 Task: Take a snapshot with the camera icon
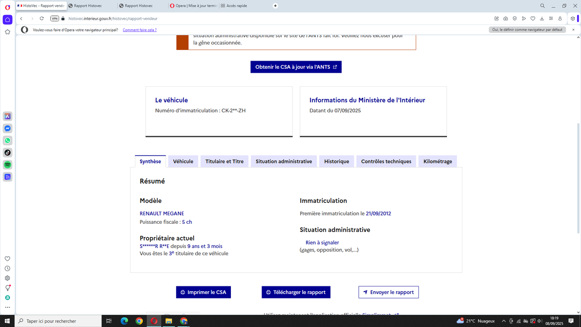pos(505,18)
